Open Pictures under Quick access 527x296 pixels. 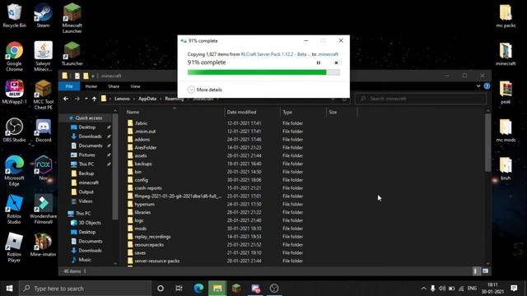86,155
